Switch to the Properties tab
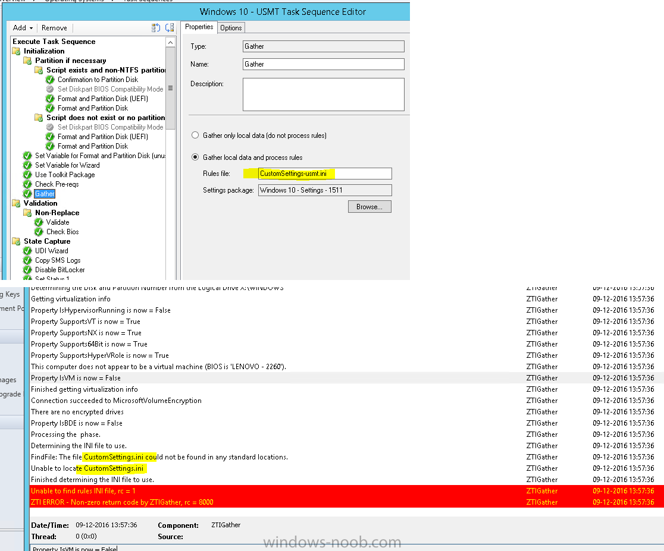The width and height of the screenshot is (664, 551). click(x=199, y=27)
